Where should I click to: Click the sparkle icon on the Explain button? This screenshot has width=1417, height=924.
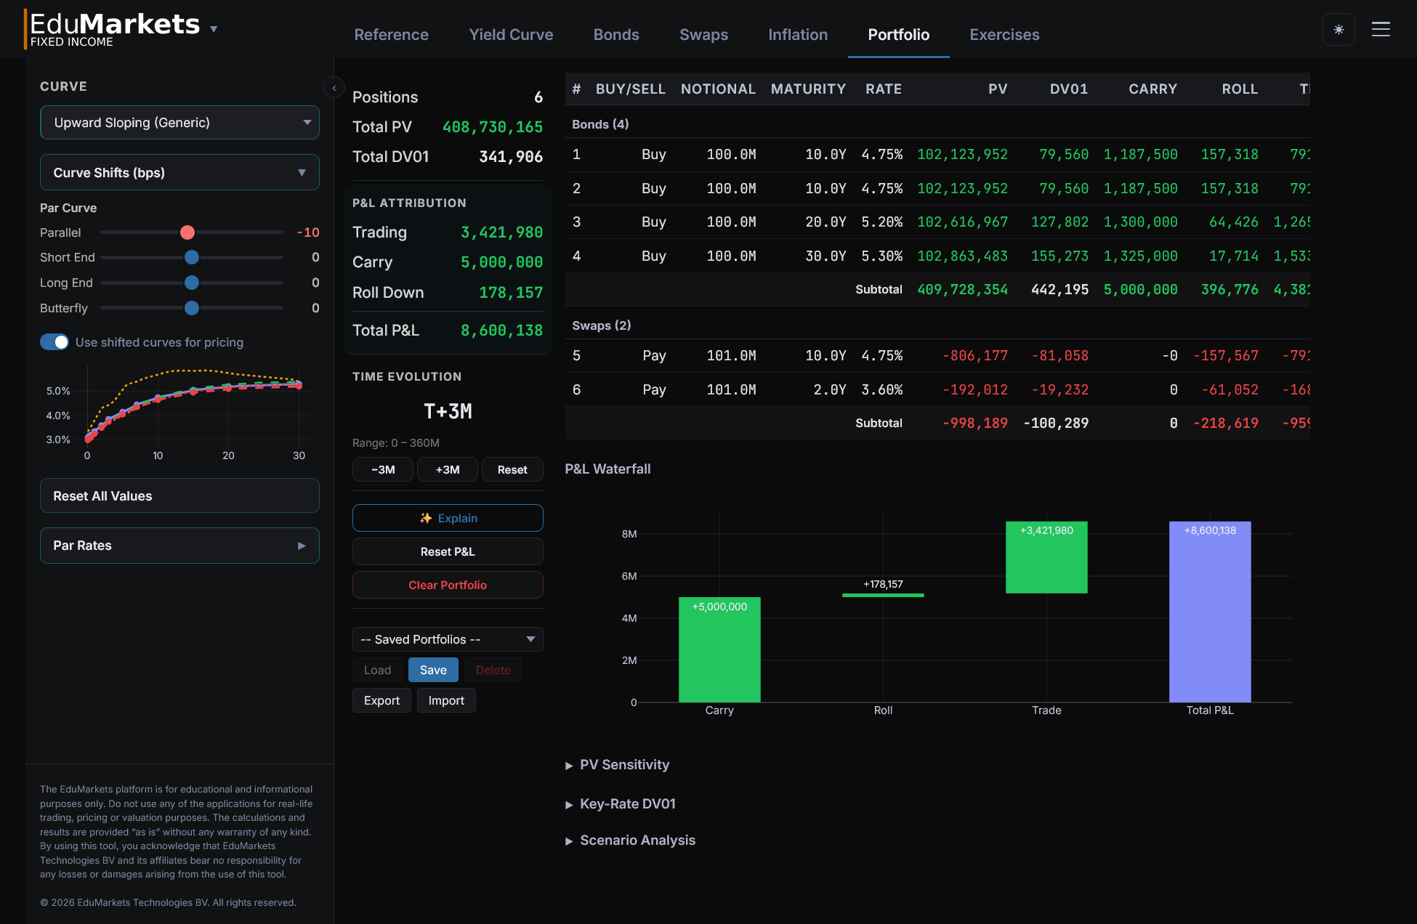426,518
